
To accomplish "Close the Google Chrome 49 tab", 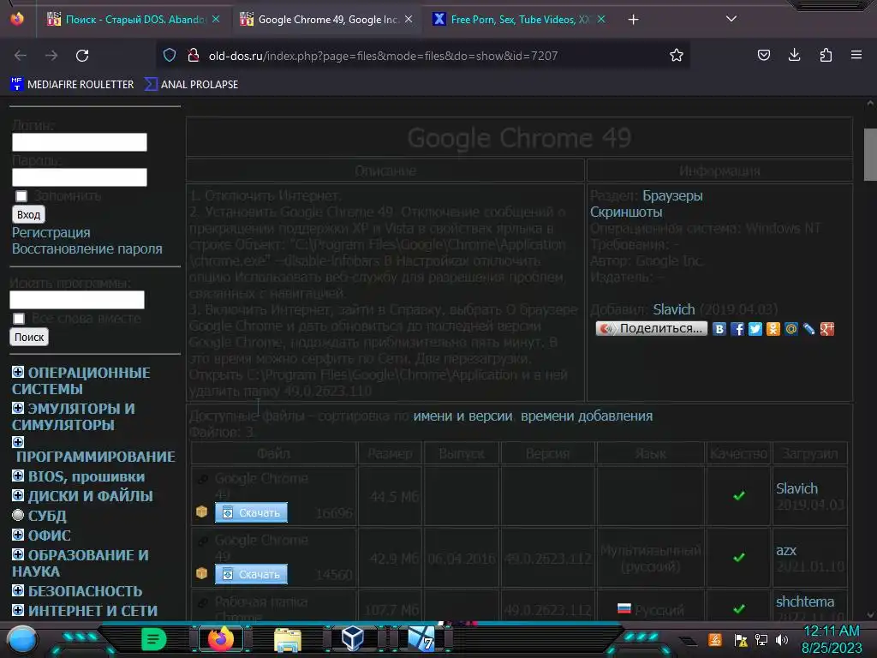I will coord(409,19).
